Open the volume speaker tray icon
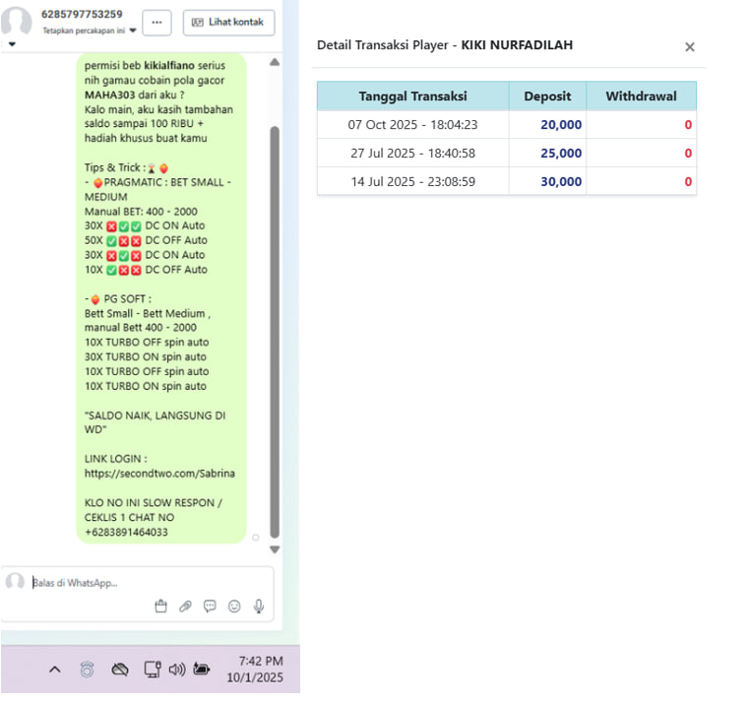 tap(177, 670)
